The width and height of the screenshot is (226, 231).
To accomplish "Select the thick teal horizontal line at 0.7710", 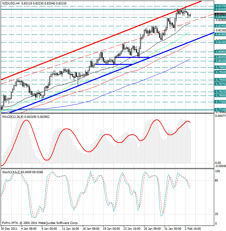I will 107,110.
